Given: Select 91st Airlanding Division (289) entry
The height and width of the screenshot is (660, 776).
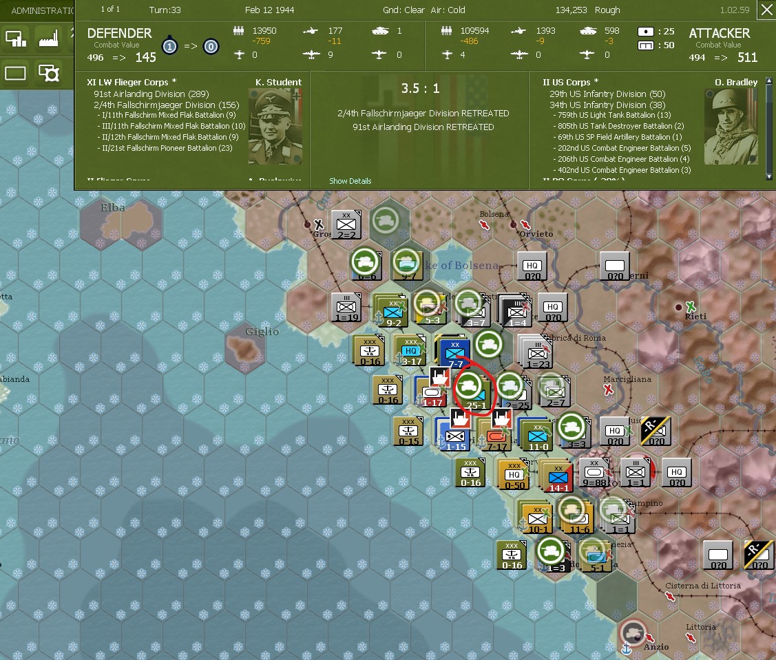Looking at the screenshot, I should pos(151,94).
